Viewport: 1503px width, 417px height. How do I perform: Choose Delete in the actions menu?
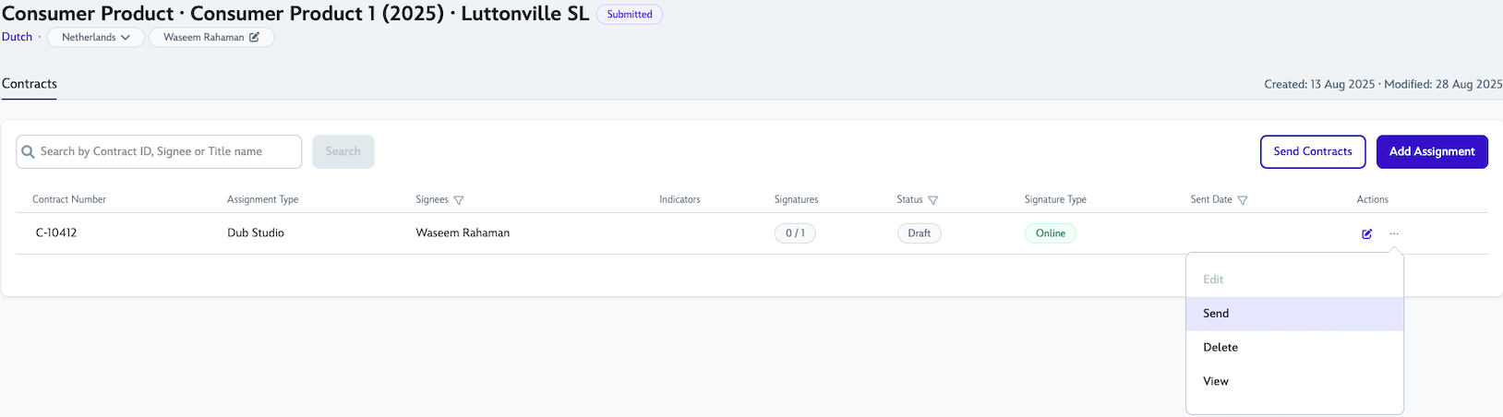[x=1220, y=348]
